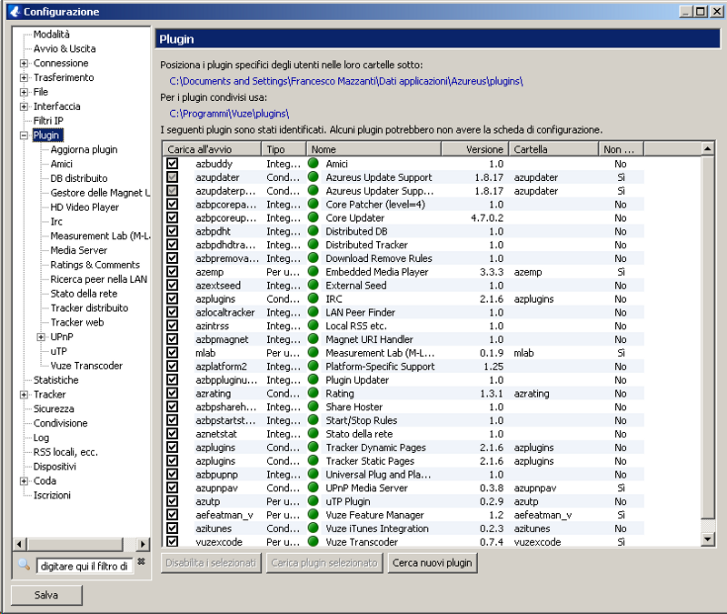This screenshot has height=614, width=727.
Task: Toggle the azemp plugin checkbox
Action: (x=172, y=271)
